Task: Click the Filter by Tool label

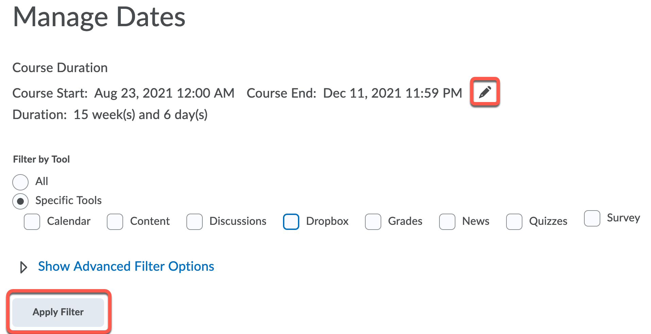Action: click(41, 159)
